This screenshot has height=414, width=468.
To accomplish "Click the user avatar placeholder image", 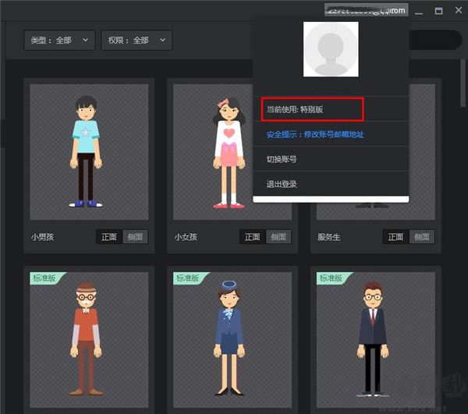I will pyautogui.click(x=331, y=49).
